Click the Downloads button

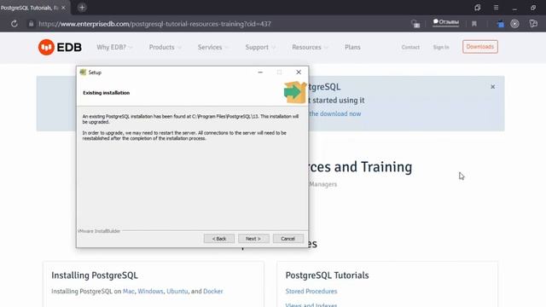click(x=479, y=47)
